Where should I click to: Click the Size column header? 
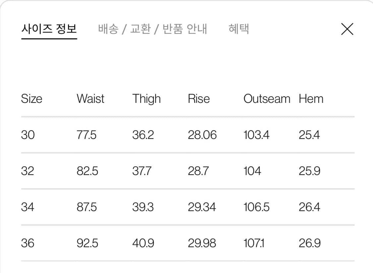tap(32, 99)
